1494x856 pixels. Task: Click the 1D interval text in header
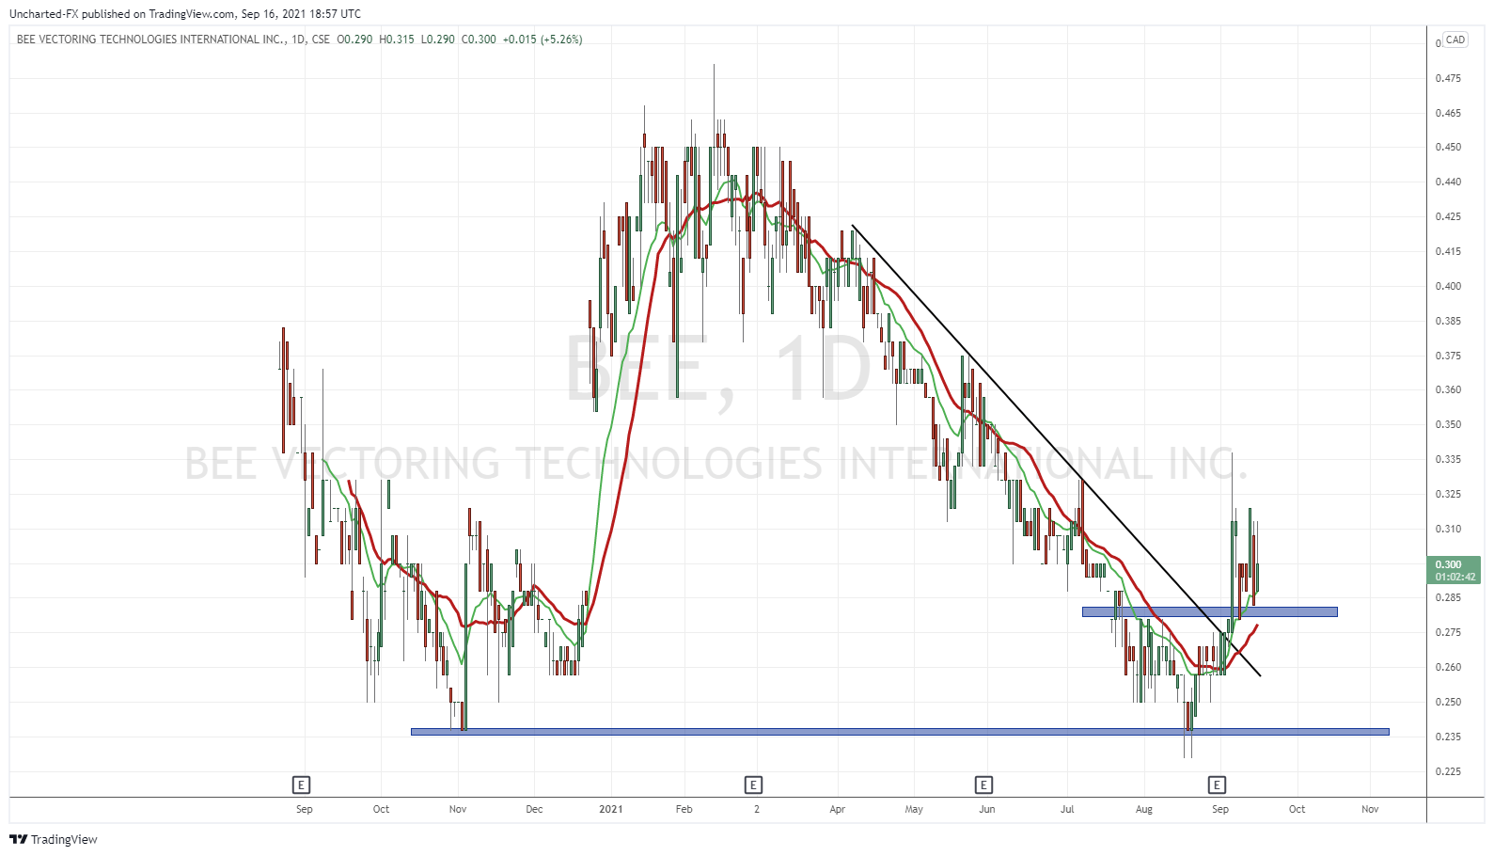(298, 40)
